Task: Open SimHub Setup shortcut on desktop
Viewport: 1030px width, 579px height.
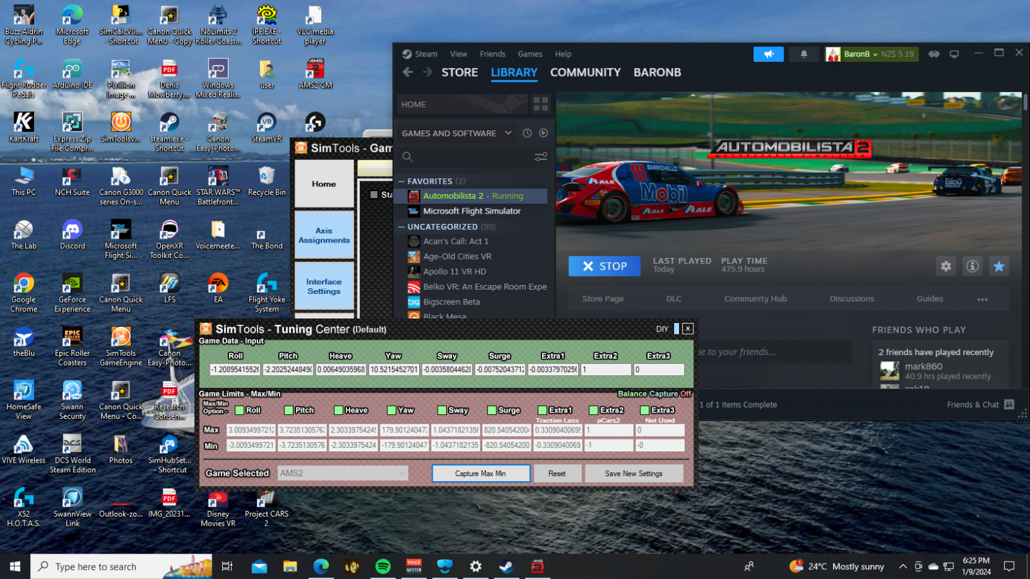Action: (169, 454)
